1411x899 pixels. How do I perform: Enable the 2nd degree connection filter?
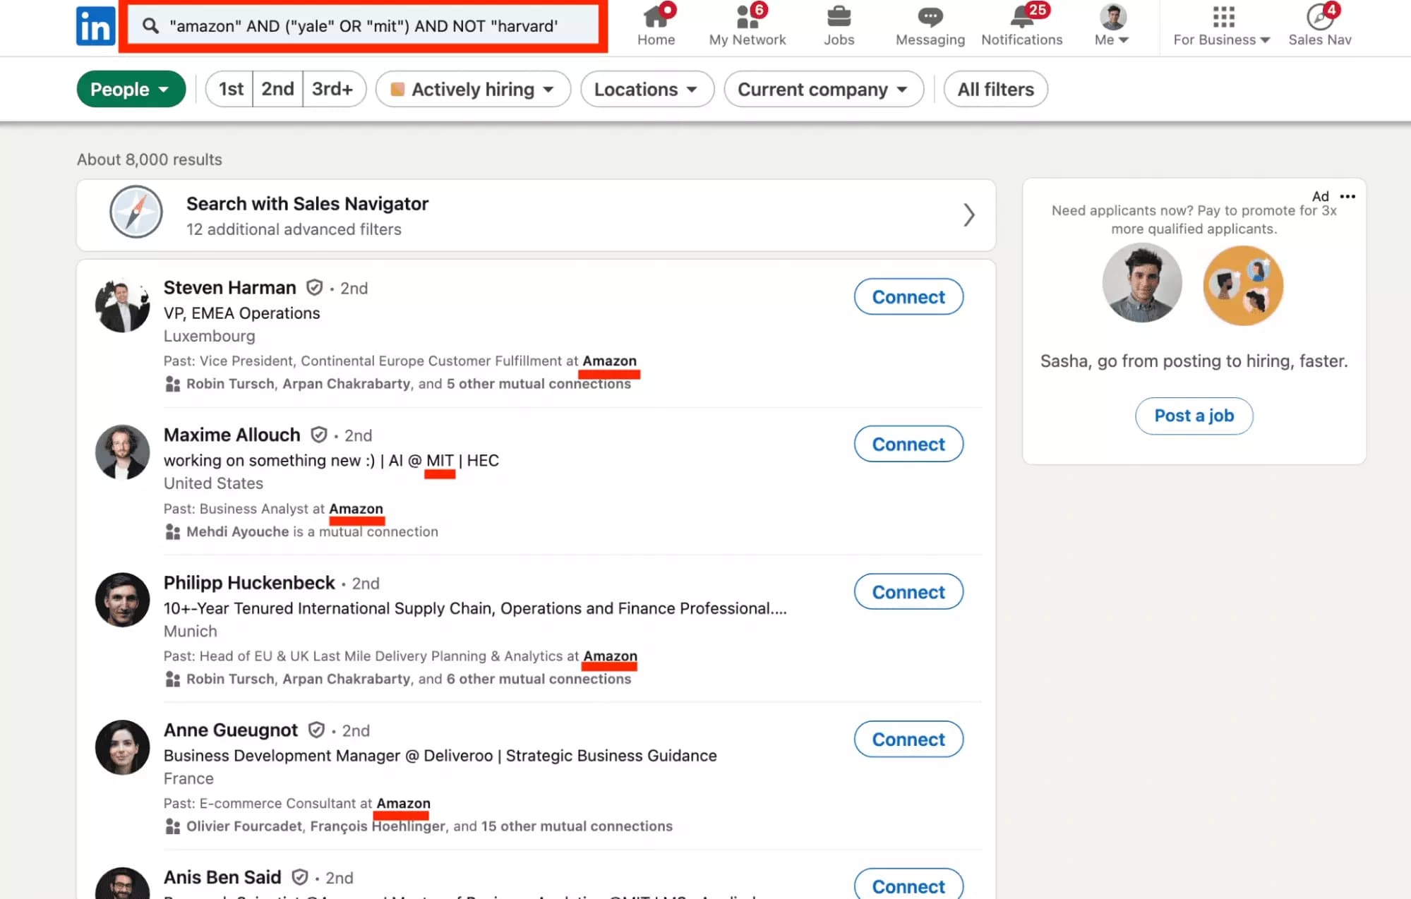[x=277, y=89]
